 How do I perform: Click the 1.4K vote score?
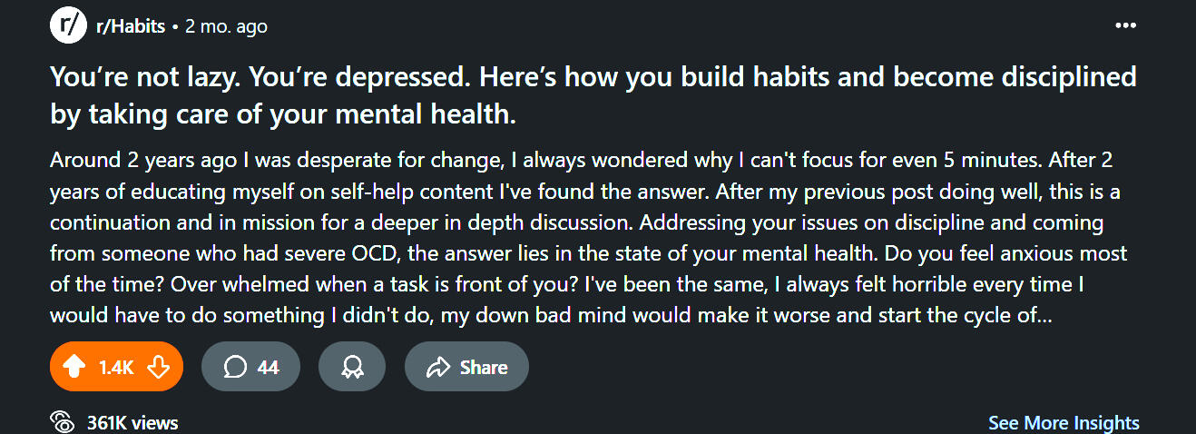pos(116,368)
